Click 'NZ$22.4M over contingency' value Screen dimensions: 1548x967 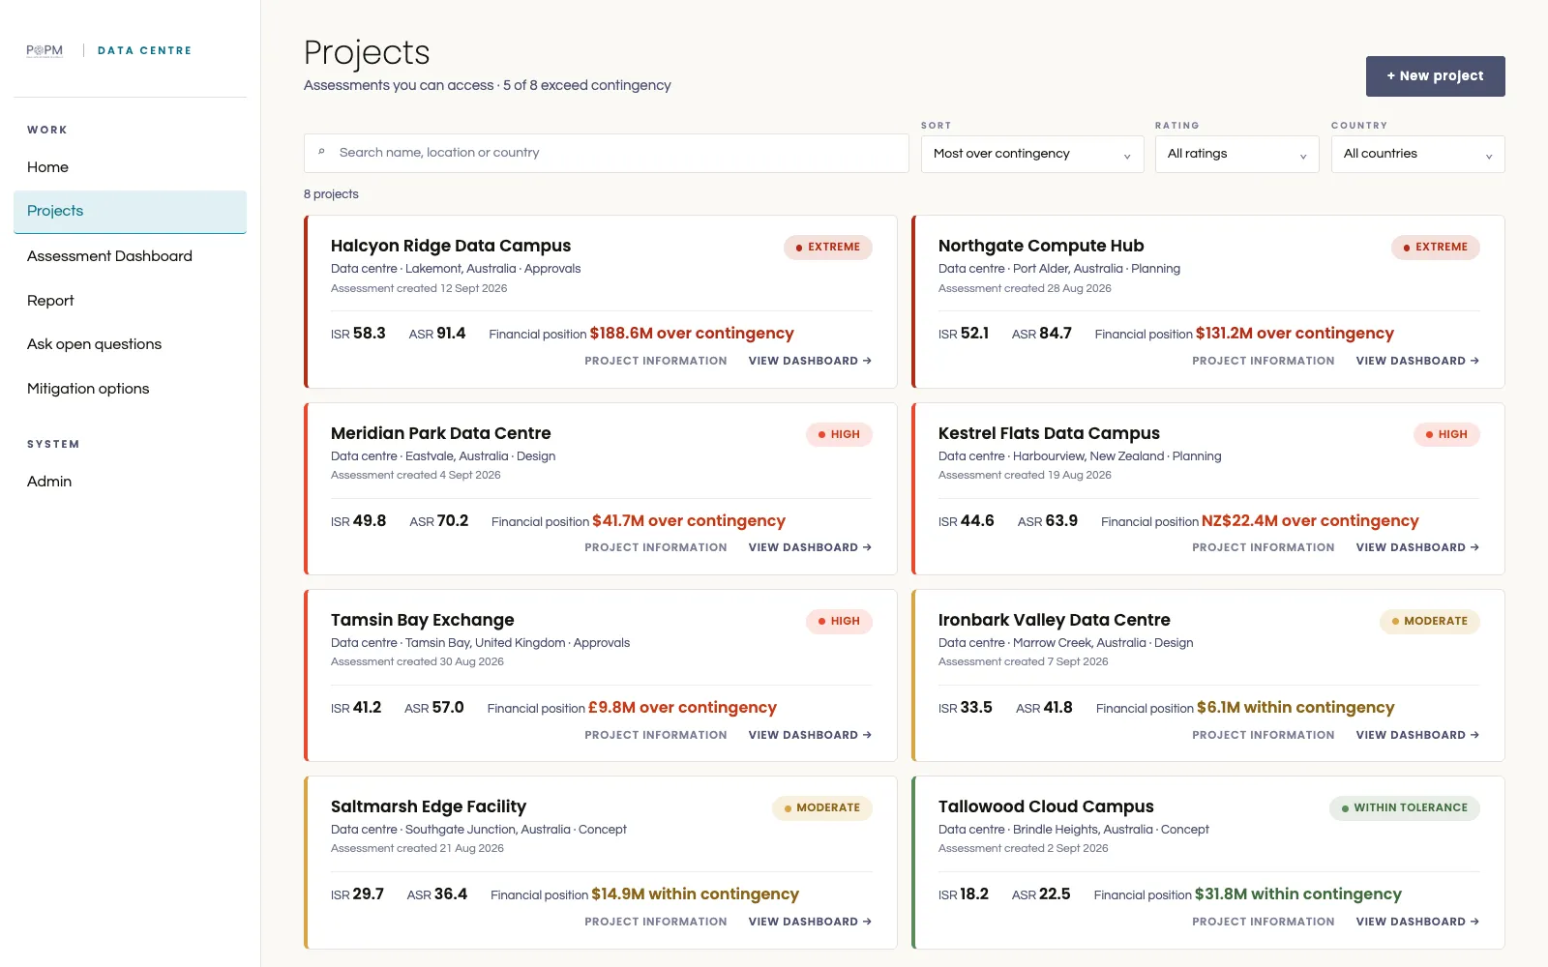pos(1310,521)
